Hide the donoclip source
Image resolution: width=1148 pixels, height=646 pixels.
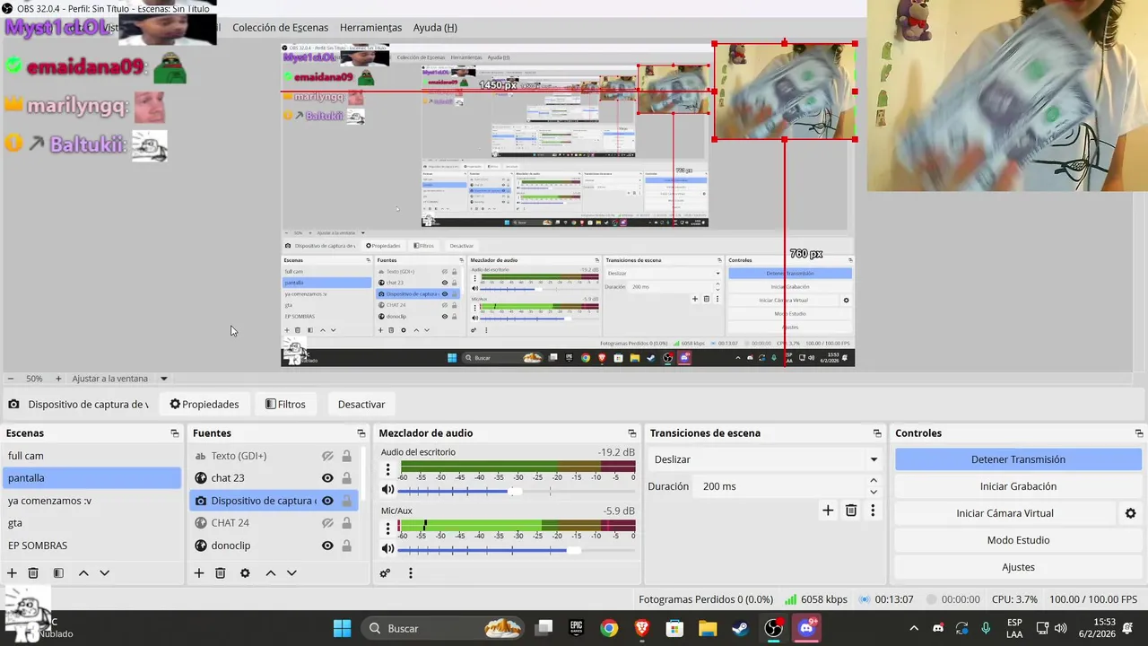(327, 546)
